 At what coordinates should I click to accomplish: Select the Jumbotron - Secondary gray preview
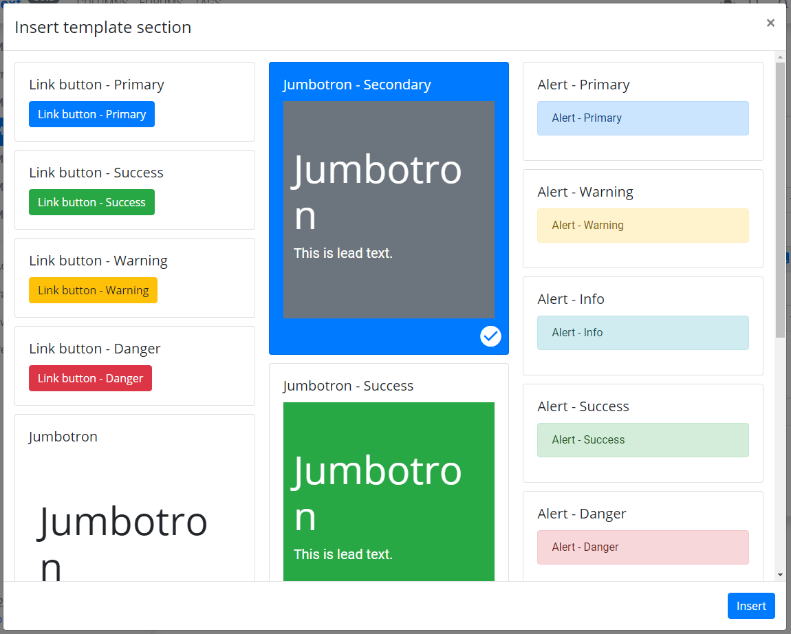click(x=389, y=210)
